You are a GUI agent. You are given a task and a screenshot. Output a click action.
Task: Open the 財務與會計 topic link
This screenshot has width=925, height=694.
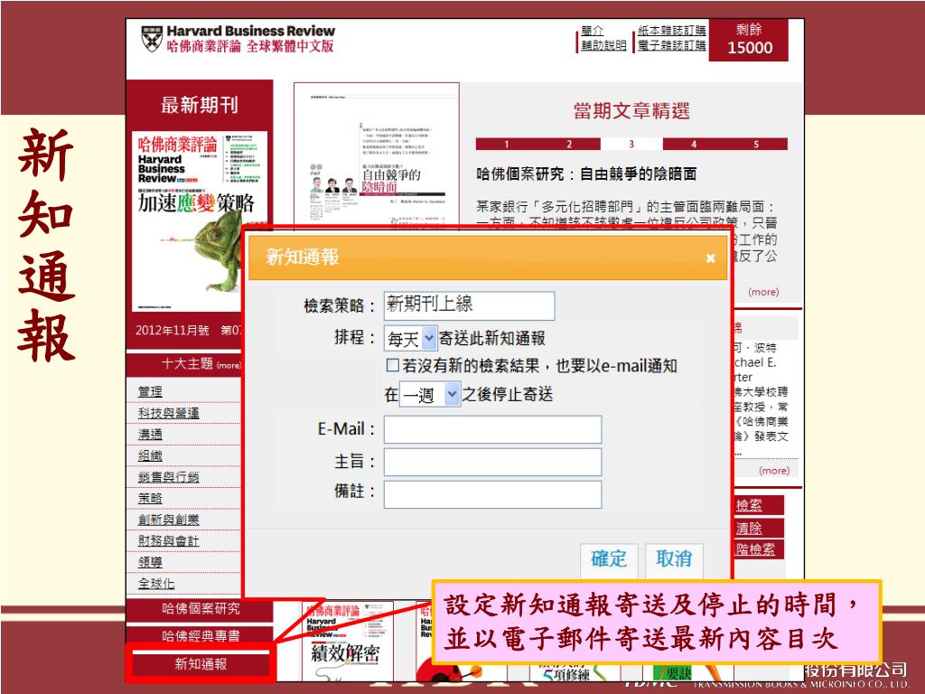click(168, 540)
